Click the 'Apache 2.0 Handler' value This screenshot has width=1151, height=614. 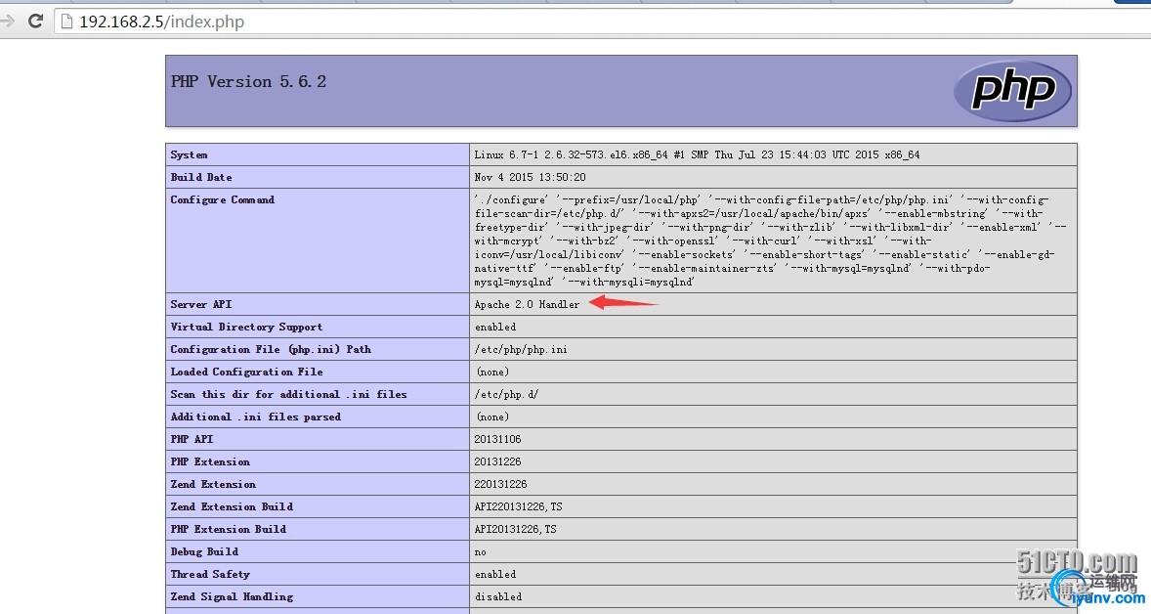coord(527,304)
